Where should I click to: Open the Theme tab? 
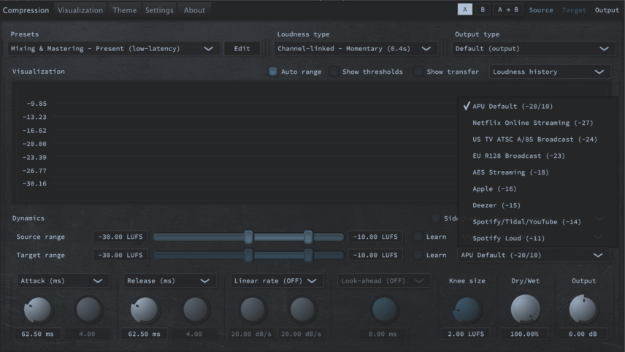click(124, 10)
